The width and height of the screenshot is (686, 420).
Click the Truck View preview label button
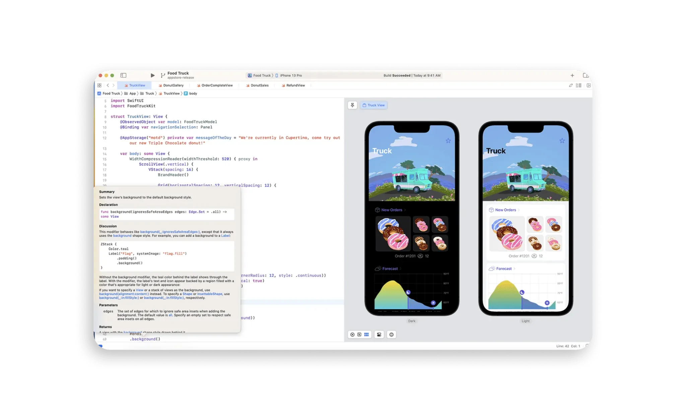[373, 105]
